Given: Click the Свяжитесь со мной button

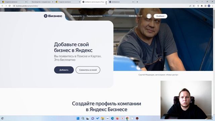Looking at the screenshot, I should 88,70.
